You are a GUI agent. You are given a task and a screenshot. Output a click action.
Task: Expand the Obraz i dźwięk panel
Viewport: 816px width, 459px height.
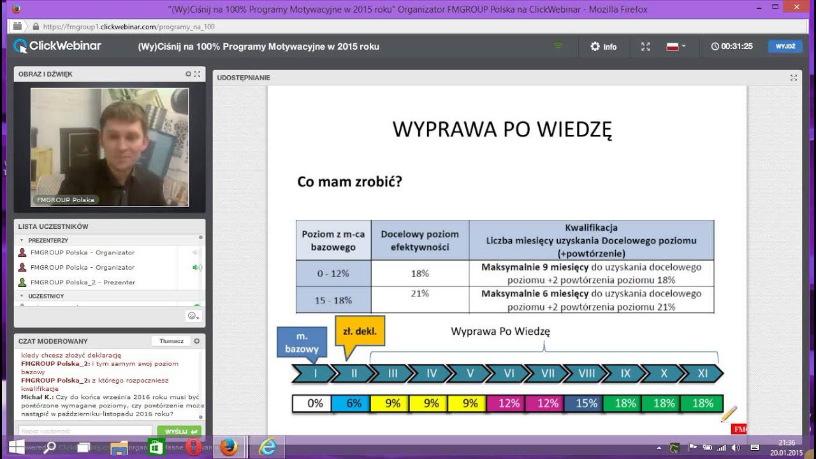197,74
